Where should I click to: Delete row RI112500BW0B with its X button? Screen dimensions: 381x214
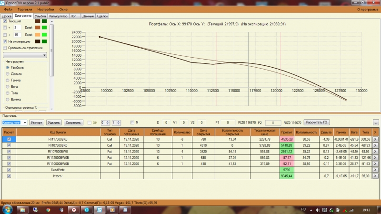(x=375, y=158)
